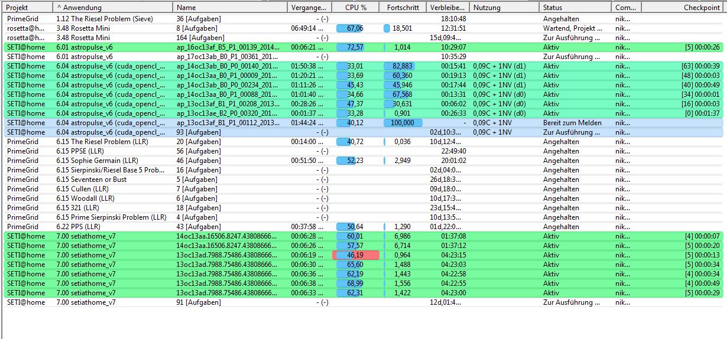Click the 82,883 progress bar
This screenshot has height=339, width=727.
pyautogui.click(x=399, y=66)
